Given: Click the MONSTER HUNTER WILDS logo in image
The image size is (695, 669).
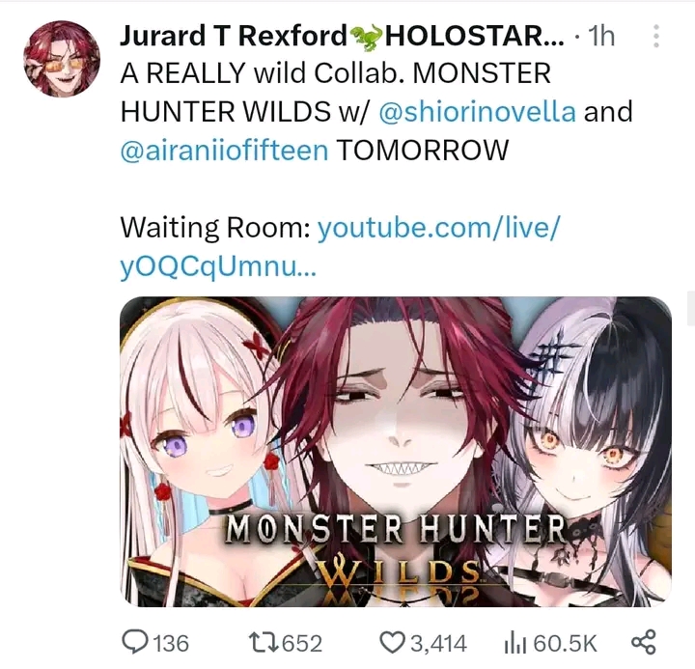Looking at the screenshot, I should coord(396,551).
